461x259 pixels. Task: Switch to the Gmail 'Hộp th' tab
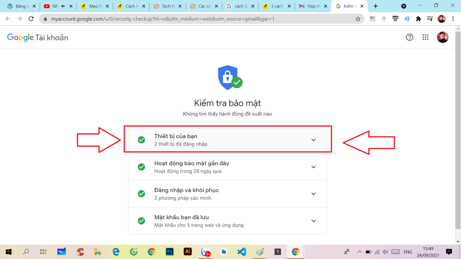point(312,6)
